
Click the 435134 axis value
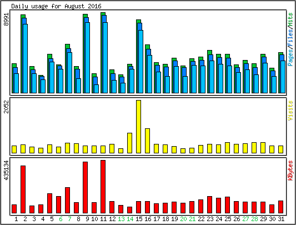(7, 170)
